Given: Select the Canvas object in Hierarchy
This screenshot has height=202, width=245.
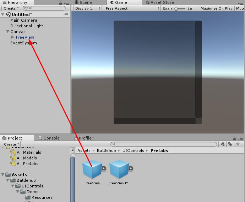Looking at the screenshot, I should click(x=18, y=31).
